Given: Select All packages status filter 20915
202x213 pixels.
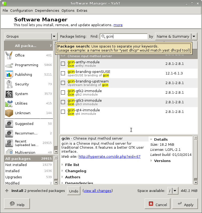Looking at the screenshot, I should pyautogui.click(x=29, y=159).
